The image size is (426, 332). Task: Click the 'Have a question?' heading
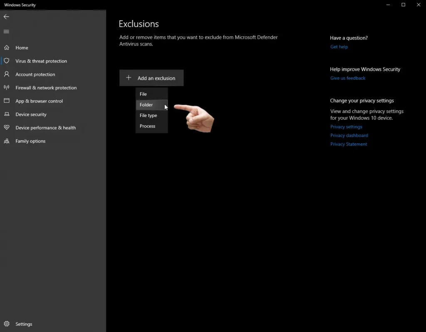point(349,38)
